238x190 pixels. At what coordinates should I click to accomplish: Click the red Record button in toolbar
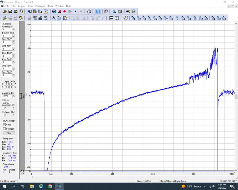pos(65,11)
